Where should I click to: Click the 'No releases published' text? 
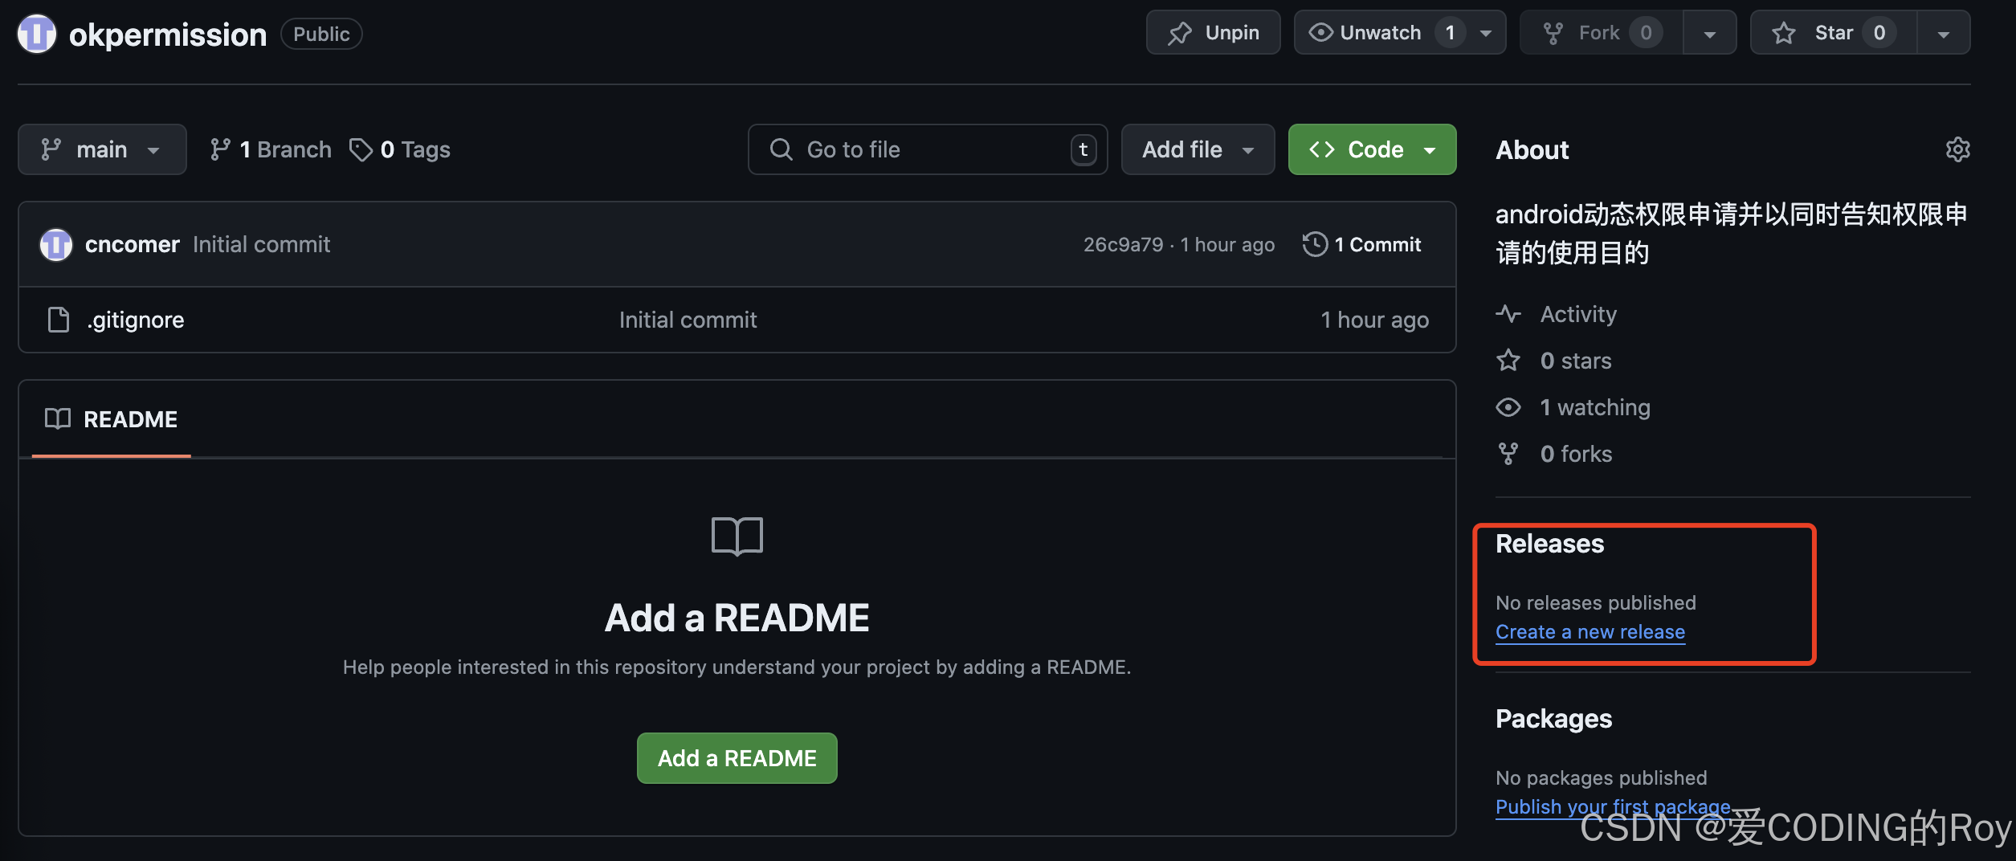(1596, 602)
